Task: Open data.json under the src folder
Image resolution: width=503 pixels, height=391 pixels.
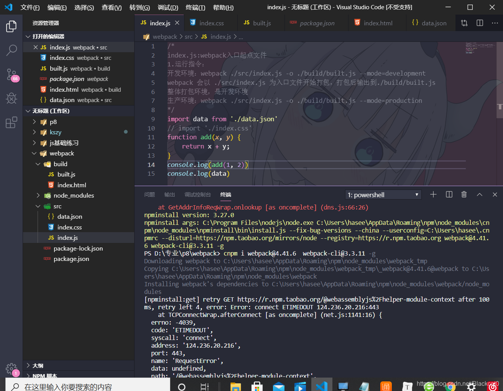Action: click(79, 216)
